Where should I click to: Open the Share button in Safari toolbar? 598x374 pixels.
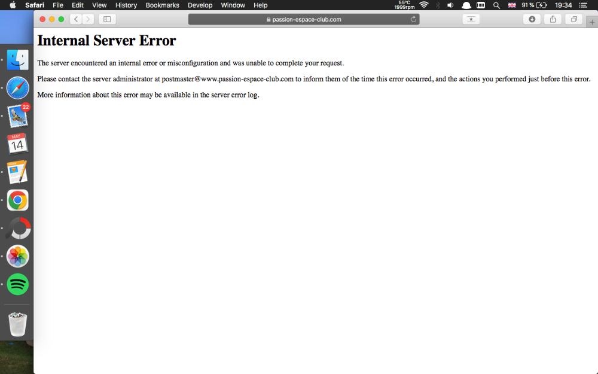pyautogui.click(x=553, y=19)
